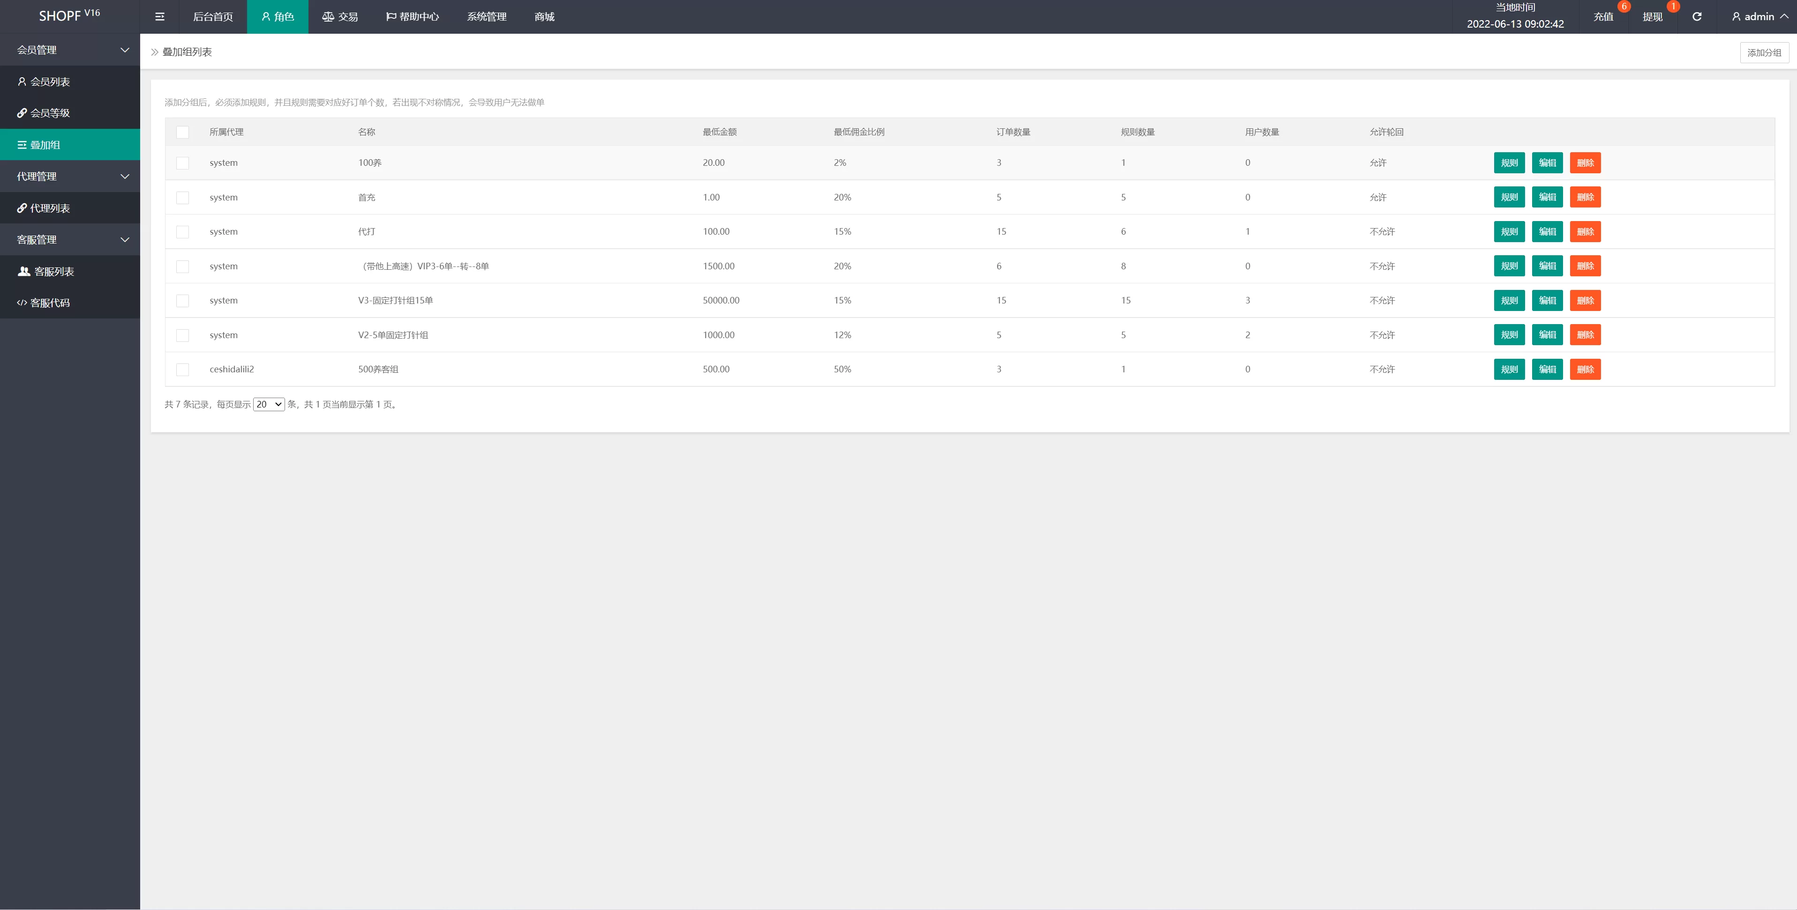1797x910 pixels.
Task: Click the sidebar collapse hamburger icon
Action: pos(160,17)
